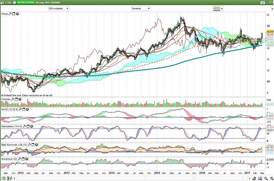Maximize the MACD panel

click(x=24, y=109)
